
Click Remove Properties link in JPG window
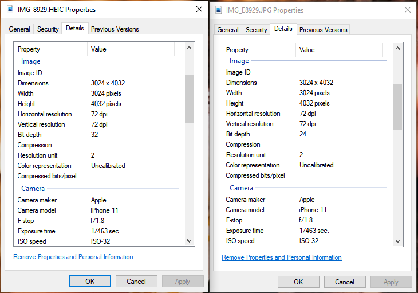282,257
